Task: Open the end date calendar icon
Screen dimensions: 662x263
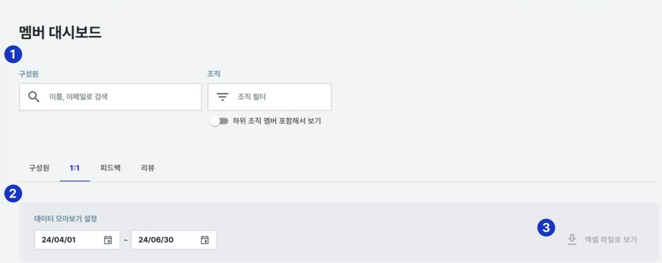Action: coord(205,240)
